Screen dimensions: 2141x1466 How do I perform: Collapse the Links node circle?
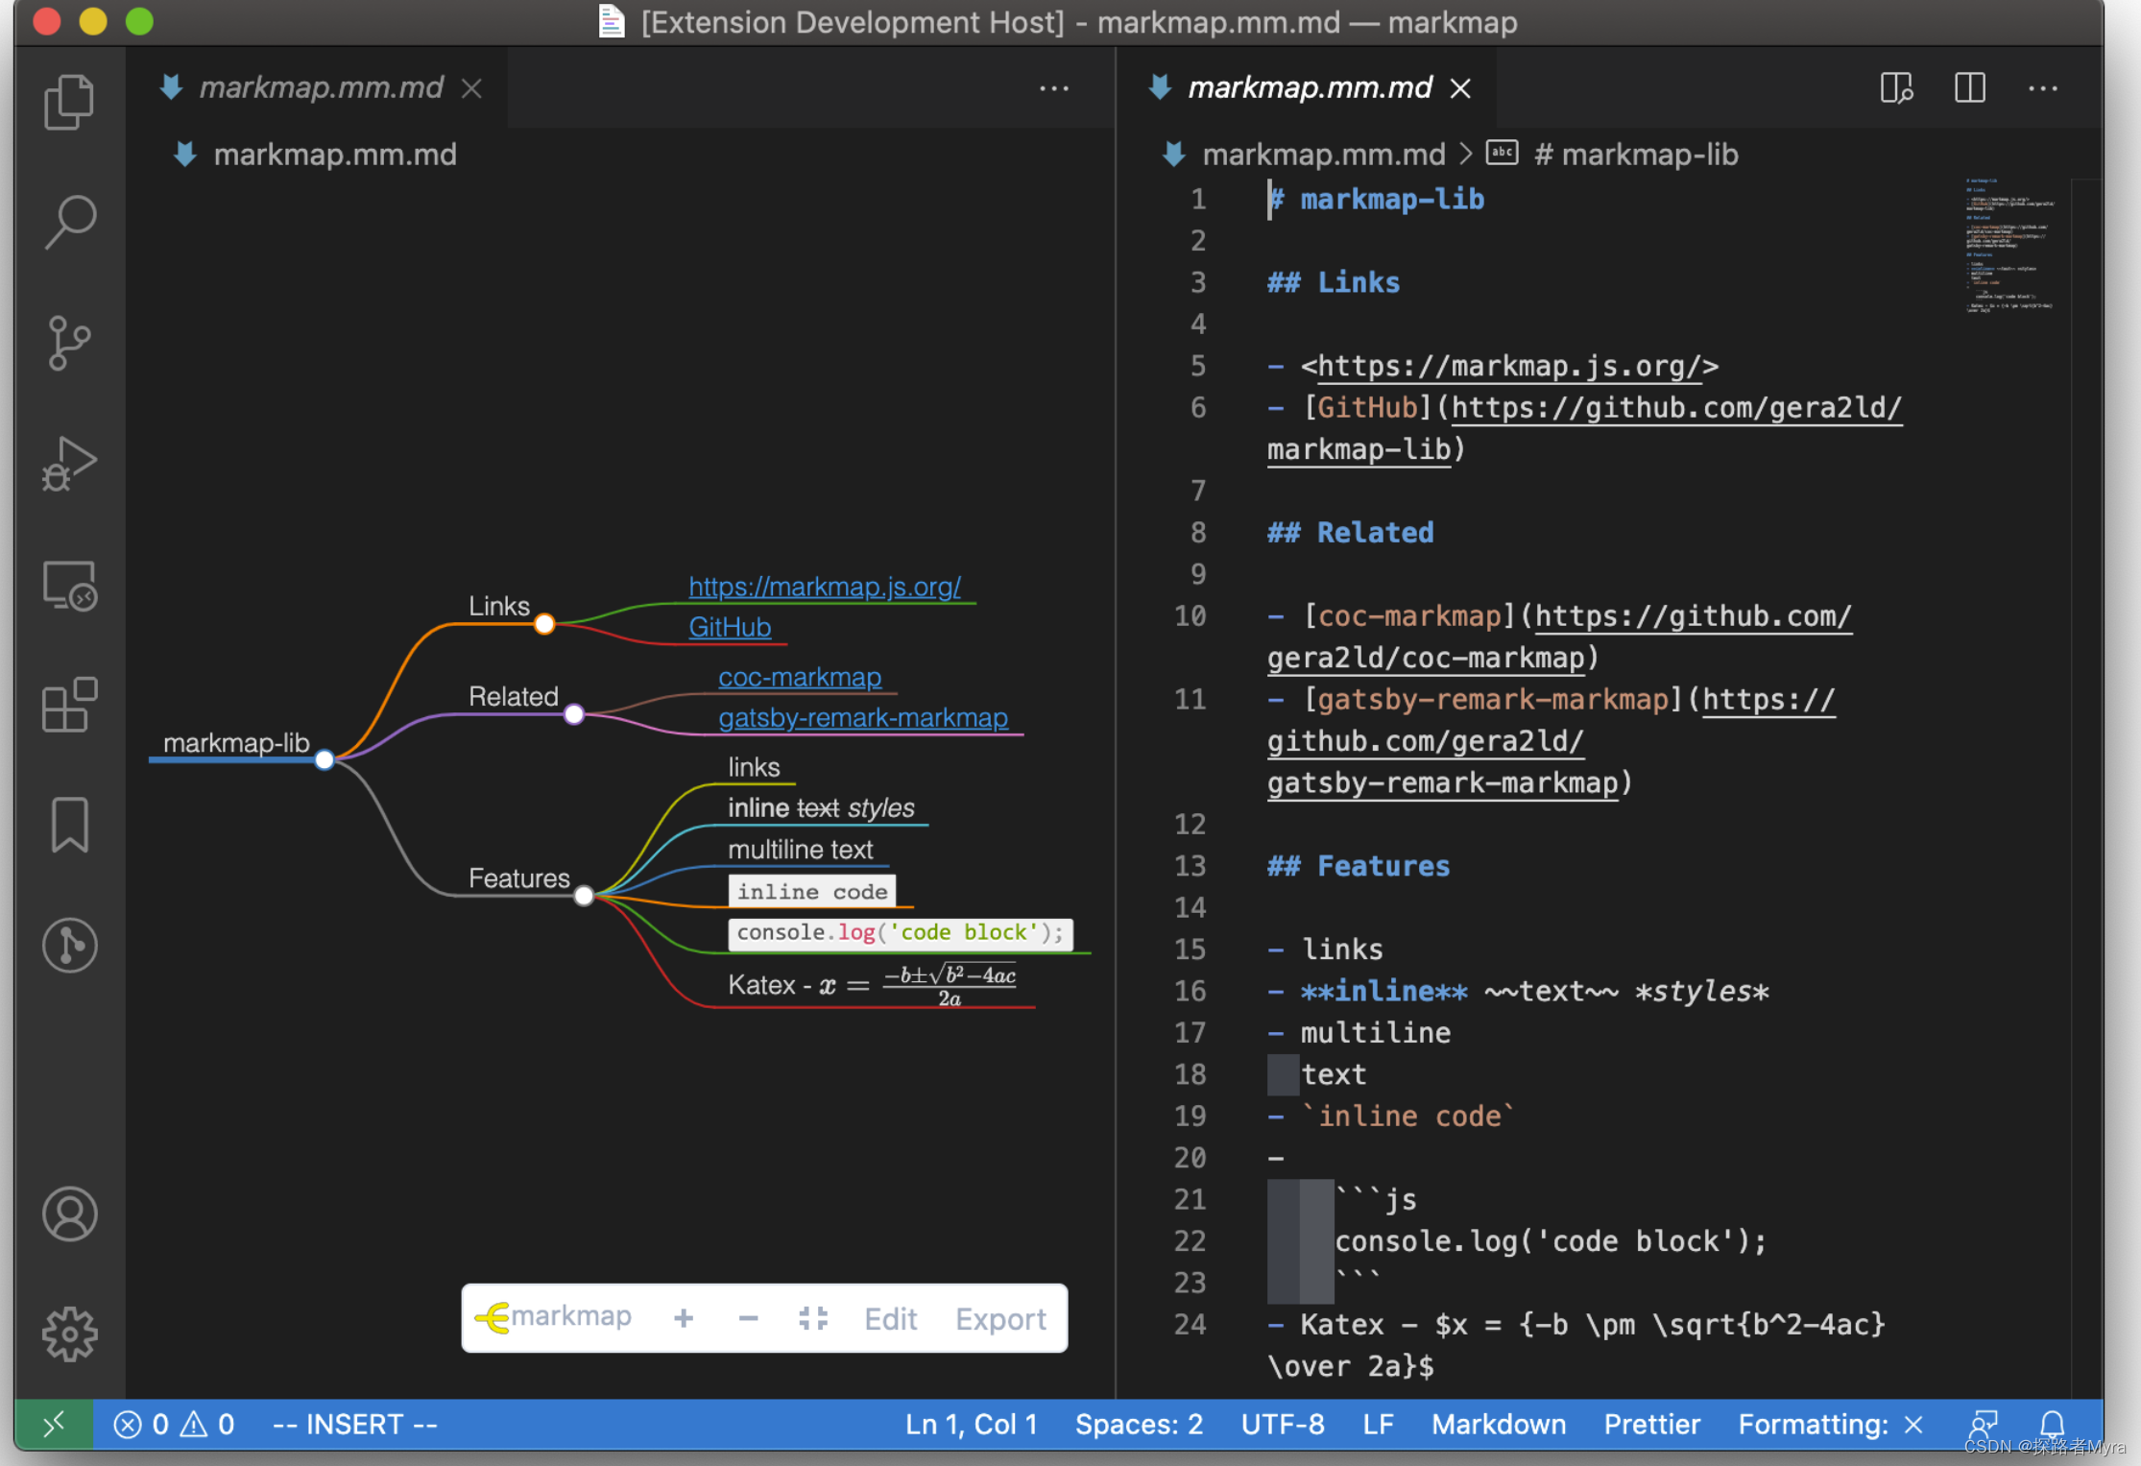point(544,624)
